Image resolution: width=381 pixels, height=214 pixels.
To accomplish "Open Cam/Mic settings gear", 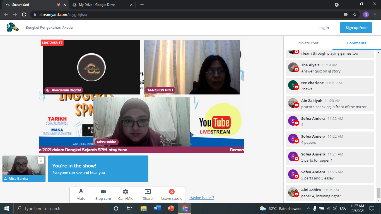I will click(x=126, y=195).
